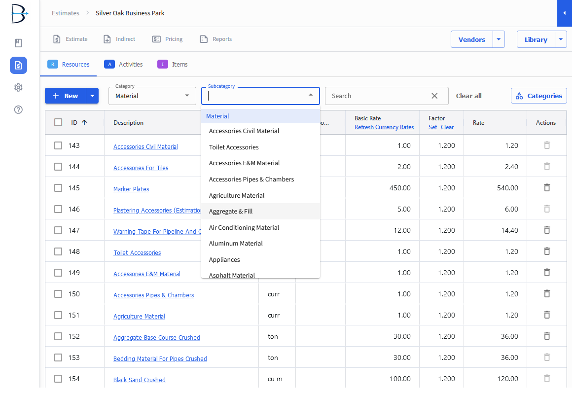Check the checkbox for row 147
This screenshot has height=393, width=572.
[58, 230]
